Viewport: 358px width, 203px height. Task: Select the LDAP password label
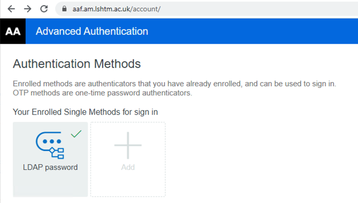50,167
